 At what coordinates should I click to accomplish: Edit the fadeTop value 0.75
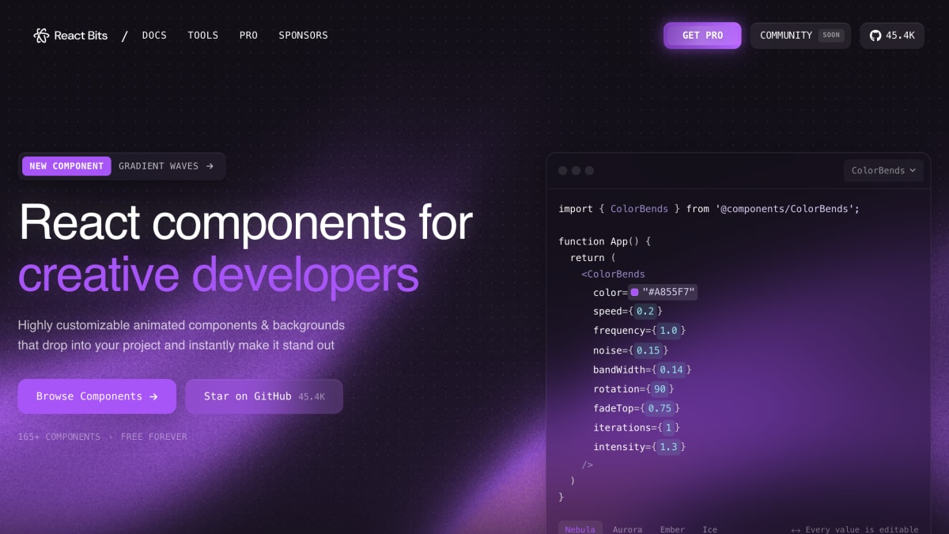click(660, 408)
